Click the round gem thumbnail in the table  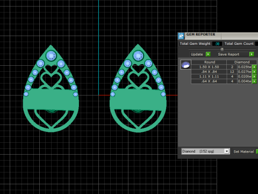click(x=185, y=65)
